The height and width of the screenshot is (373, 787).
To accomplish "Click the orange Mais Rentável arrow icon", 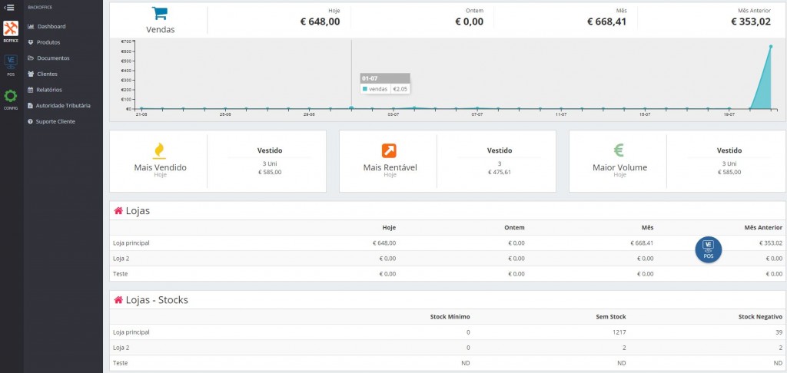I will pyautogui.click(x=389, y=151).
